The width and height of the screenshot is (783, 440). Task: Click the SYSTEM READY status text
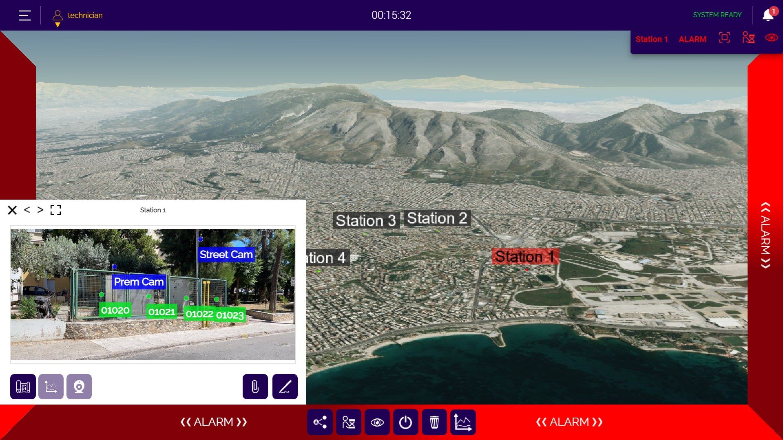pyautogui.click(x=717, y=15)
